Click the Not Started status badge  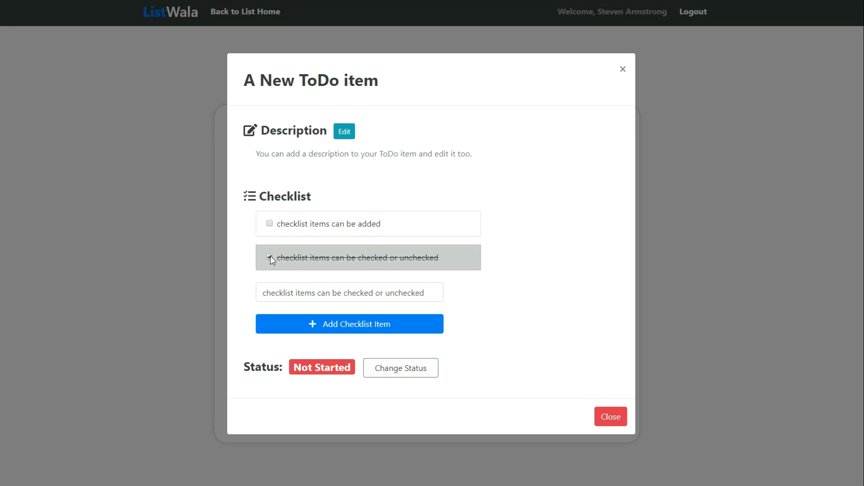pos(322,367)
